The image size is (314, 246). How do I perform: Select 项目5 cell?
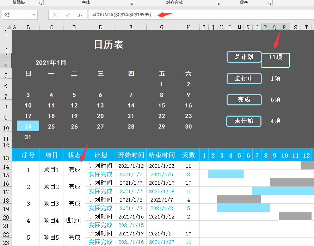(x=51, y=238)
